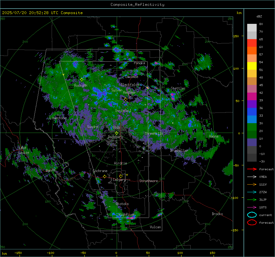The height and width of the screenshot is (257, 275).
Task: Click the Innisfail town label
Action: (123, 111)
